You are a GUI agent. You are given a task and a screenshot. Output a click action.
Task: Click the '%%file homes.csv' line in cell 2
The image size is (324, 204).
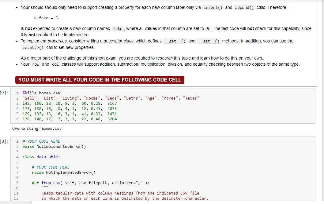pyautogui.click(x=41, y=93)
